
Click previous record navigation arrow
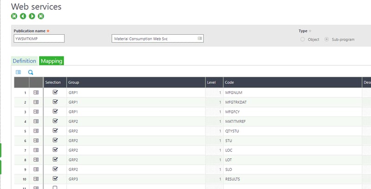(x=23, y=16)
